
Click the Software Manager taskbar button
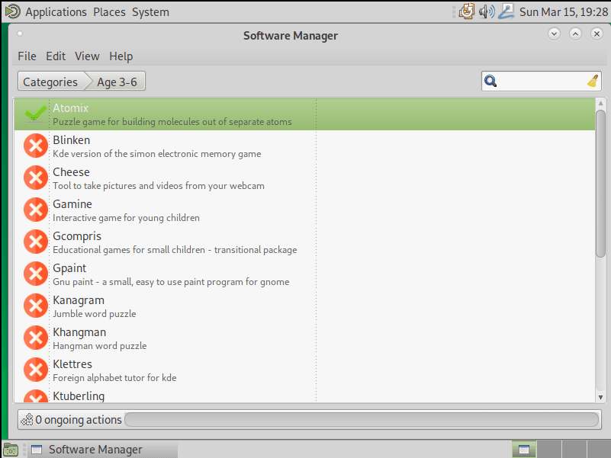pos(103,450)
